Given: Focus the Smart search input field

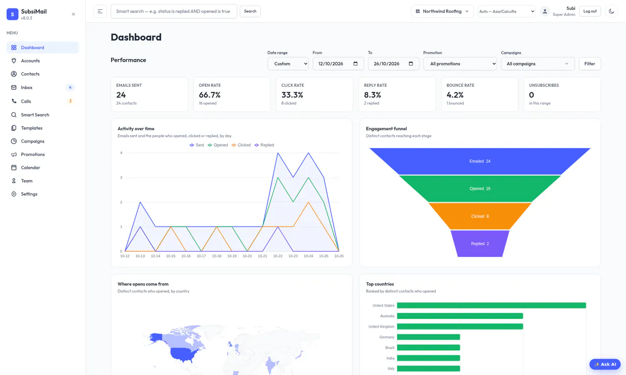Looking at the screenshot, I should click(x=174, y=11).
